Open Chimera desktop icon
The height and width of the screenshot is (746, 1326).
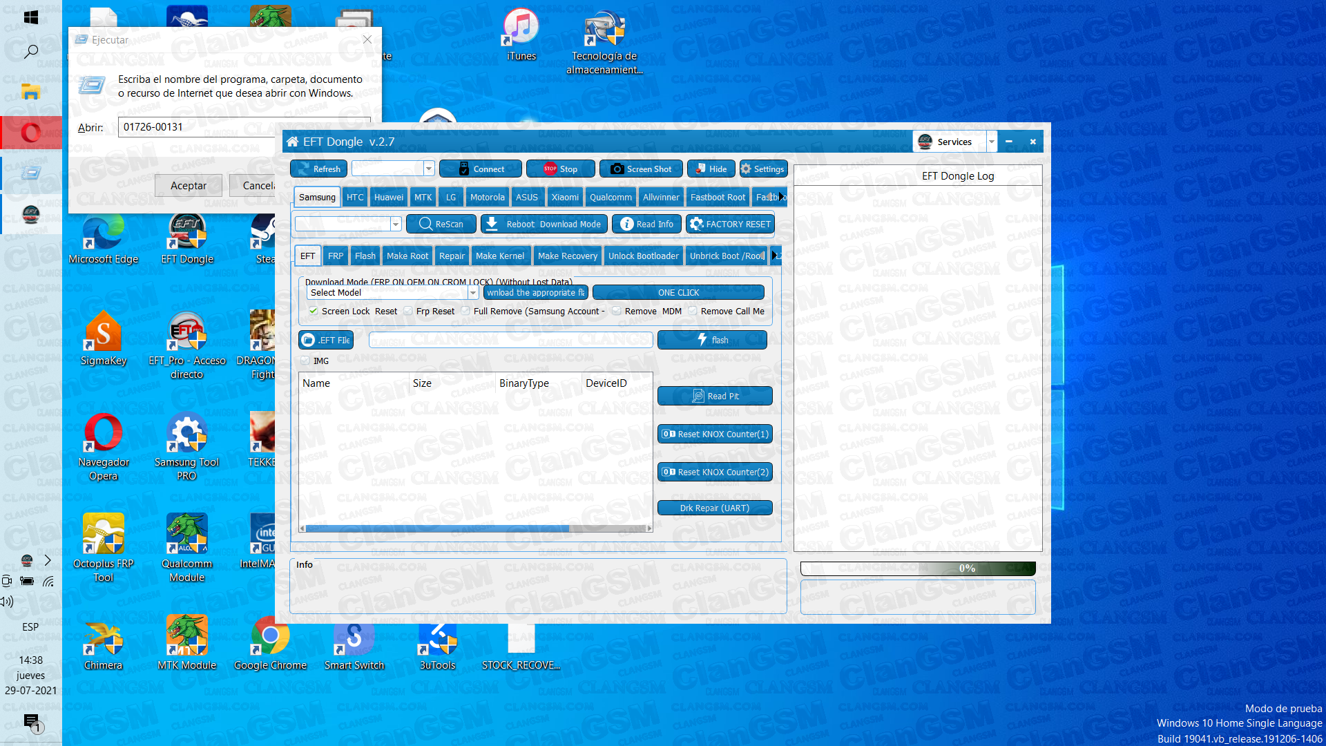[104, 644]
